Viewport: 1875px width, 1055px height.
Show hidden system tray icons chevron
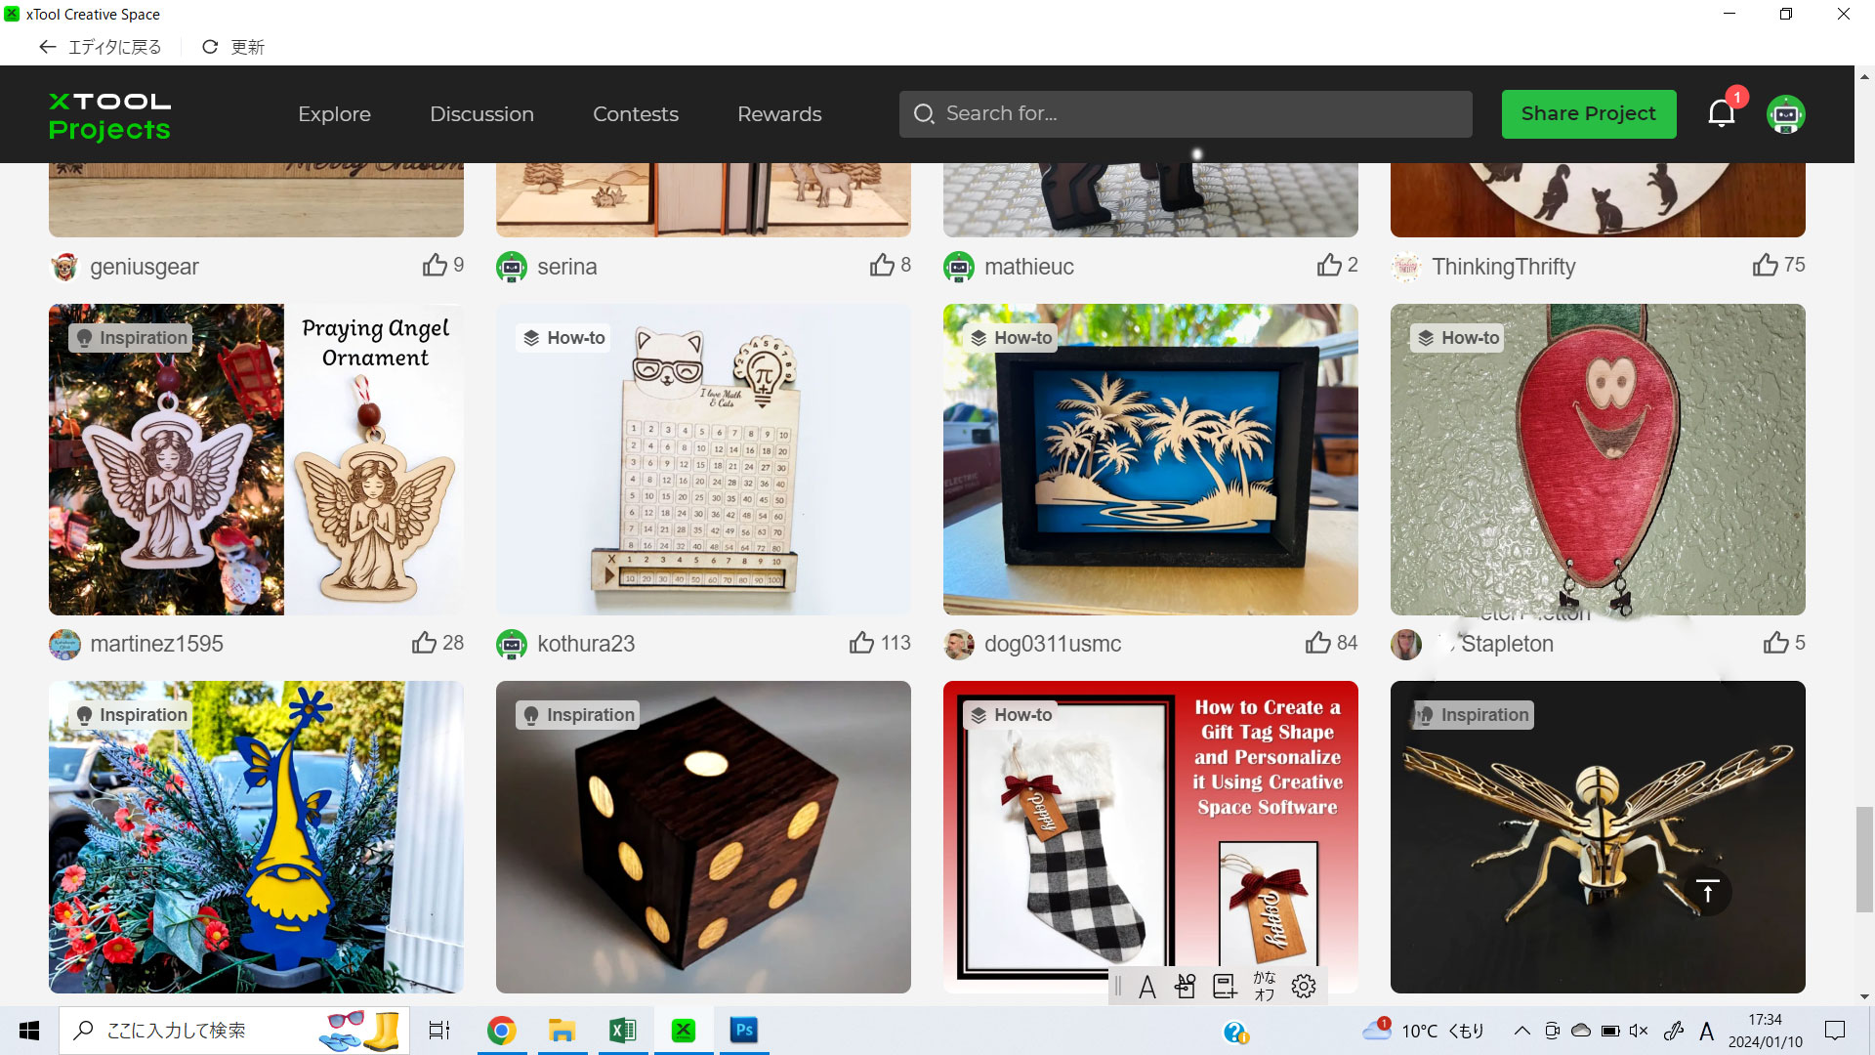[x=1521, y=1031]
